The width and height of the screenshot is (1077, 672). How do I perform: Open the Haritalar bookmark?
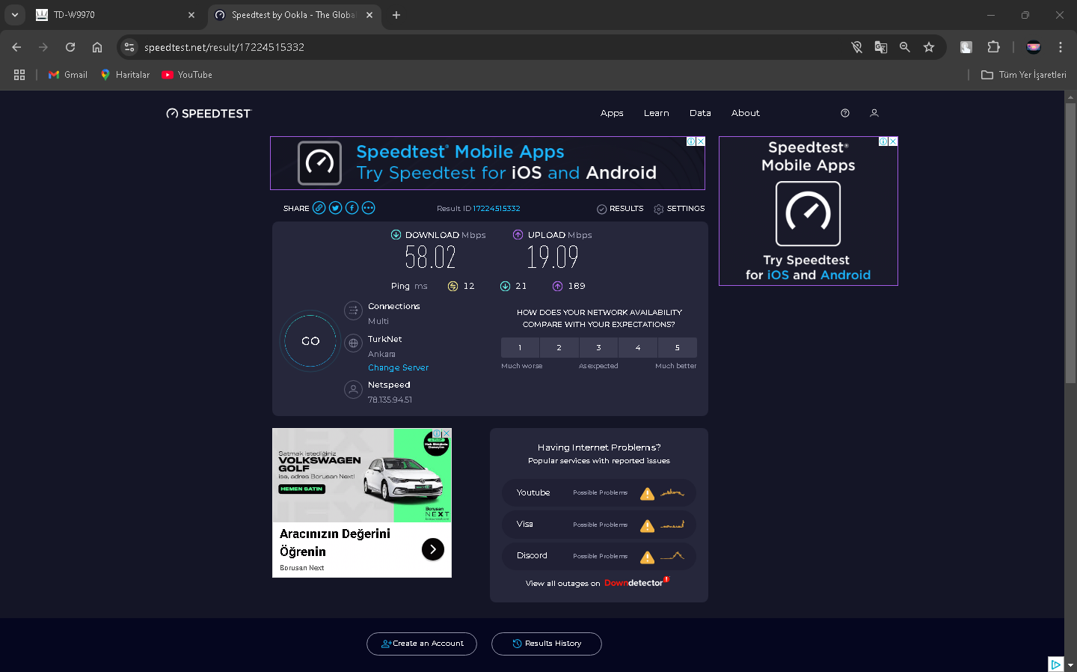pyautogui.click(x=125, y=75)
